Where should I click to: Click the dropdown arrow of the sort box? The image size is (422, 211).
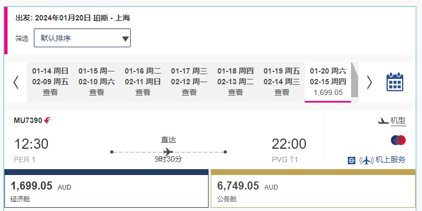(125, 39)
